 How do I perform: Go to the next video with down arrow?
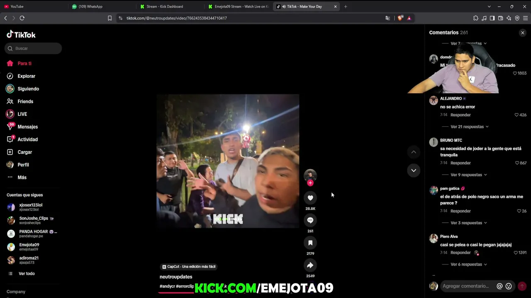(414, 171)
